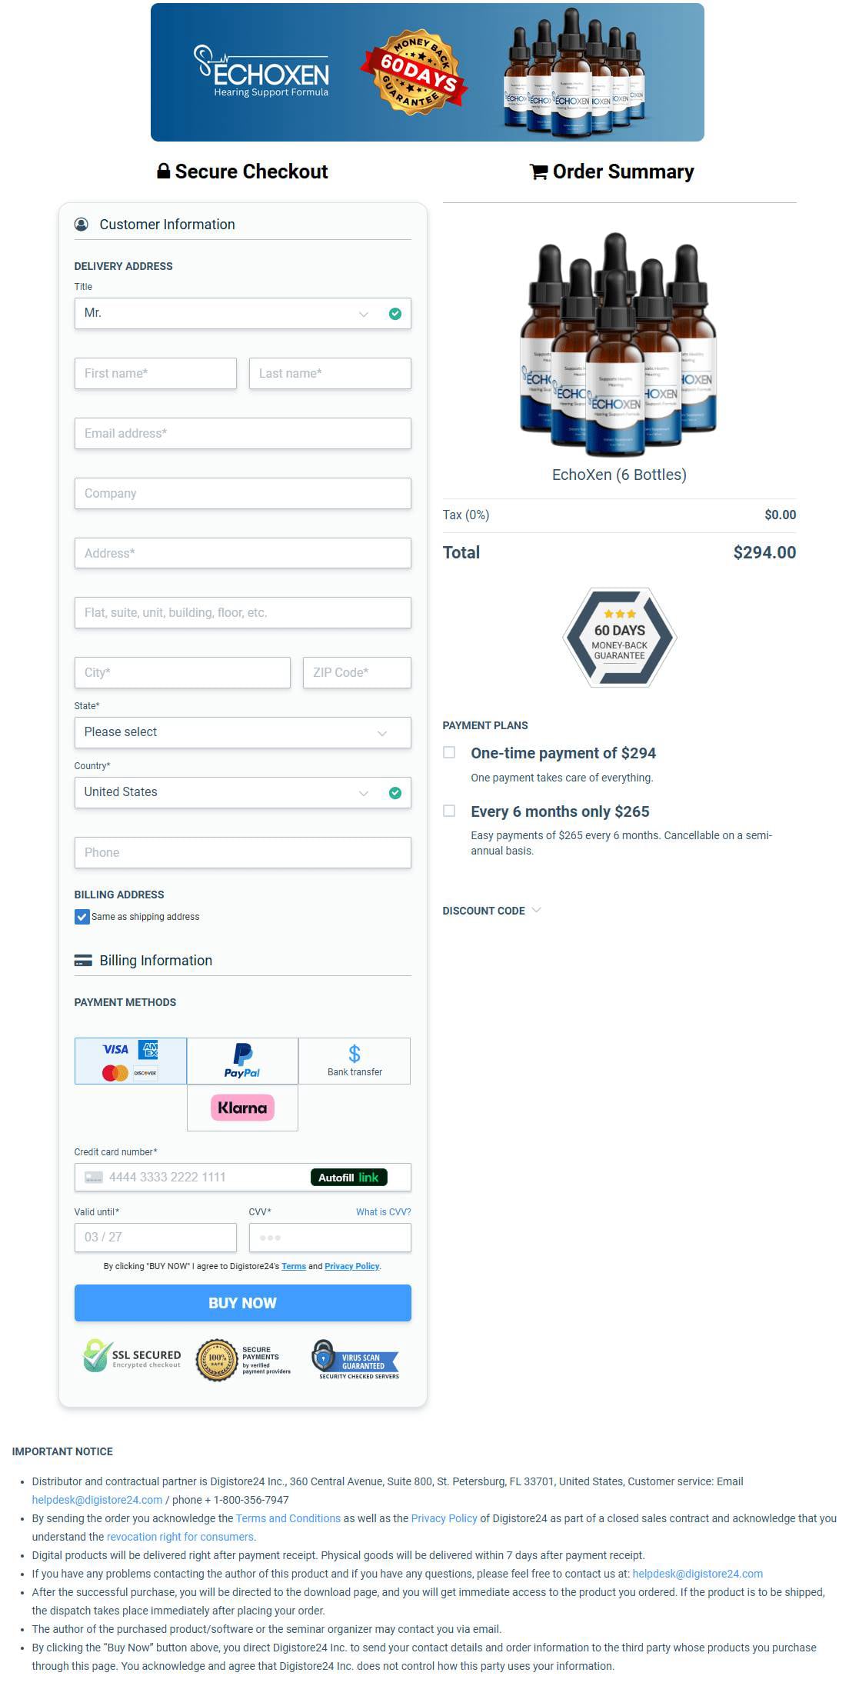Click the Mastercard logo
The image size is (849, 1686).
pyautogui.click(x=115, y=1073)
